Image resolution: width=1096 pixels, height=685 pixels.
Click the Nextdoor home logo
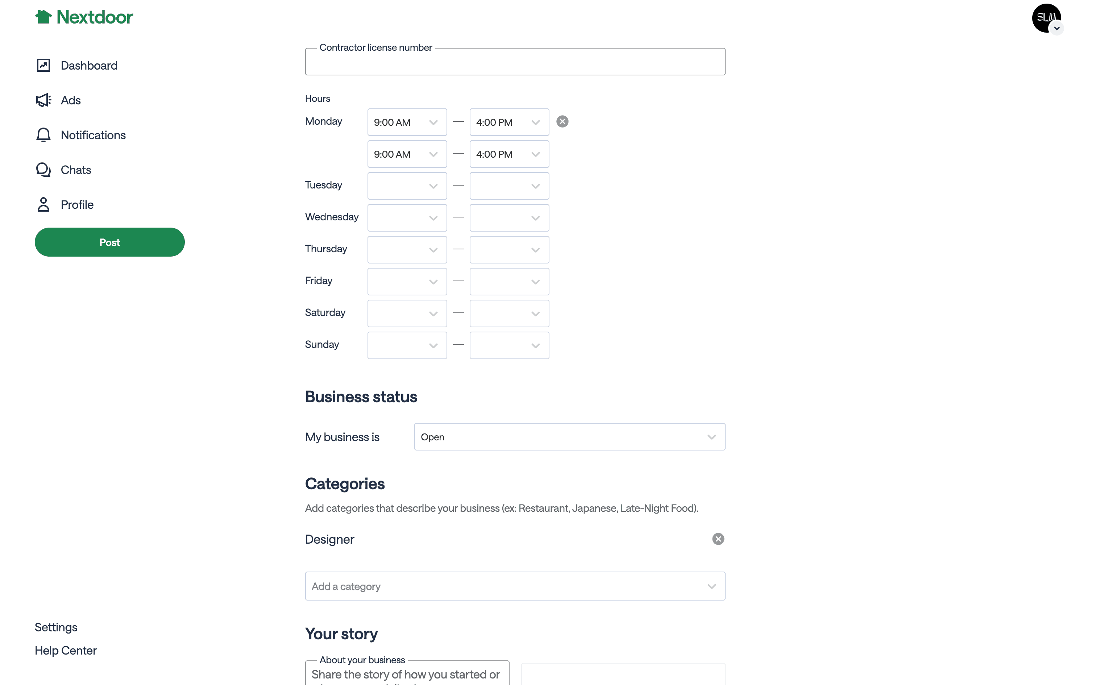tap(84, 17)
